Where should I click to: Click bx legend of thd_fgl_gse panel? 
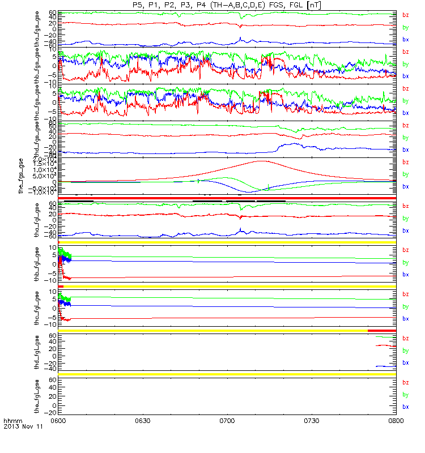point(405,362)
